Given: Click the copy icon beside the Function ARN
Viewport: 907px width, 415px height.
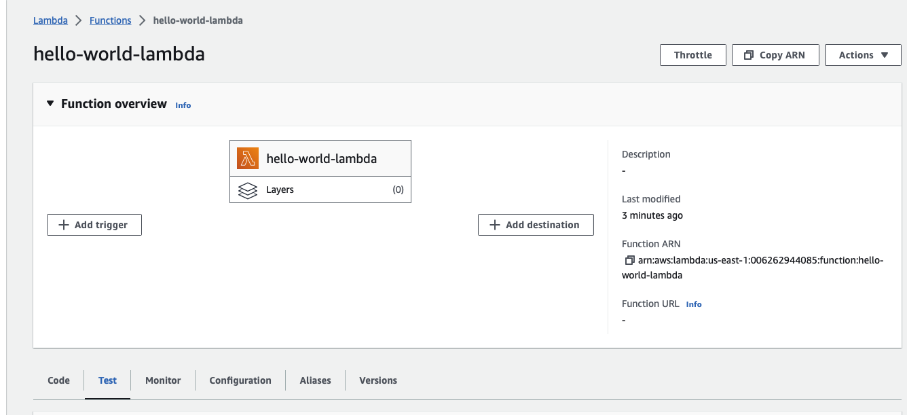Looking at the screenshot, I should 629,259.
